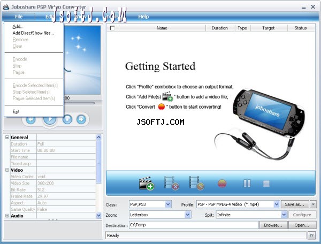
Task: Toggle the select-all checkbox in file list header
Action: click(x=112, y=28)
